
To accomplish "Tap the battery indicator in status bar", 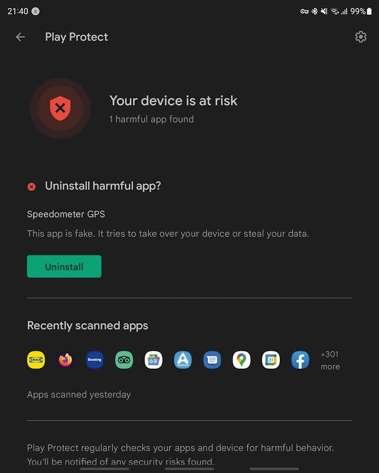I will [x=369, y=12].
